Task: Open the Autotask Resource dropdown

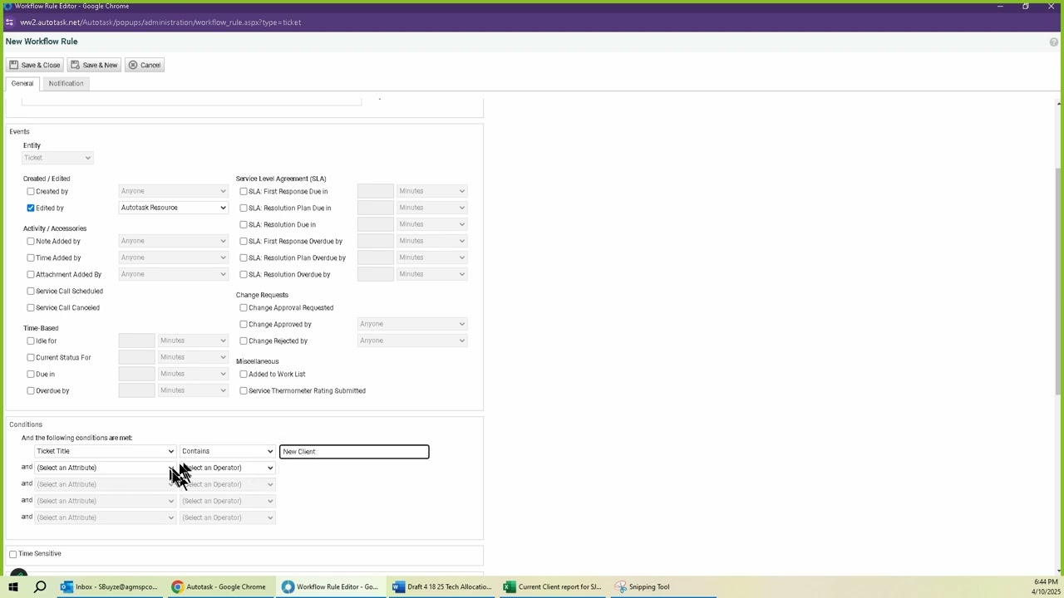Action: click(x=174, y=208)
